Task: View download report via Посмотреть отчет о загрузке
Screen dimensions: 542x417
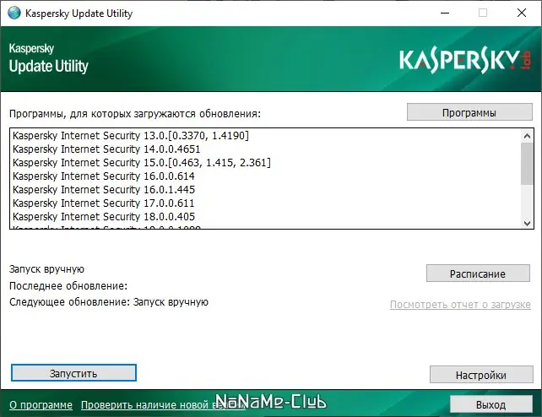Action: pos(460,305)
